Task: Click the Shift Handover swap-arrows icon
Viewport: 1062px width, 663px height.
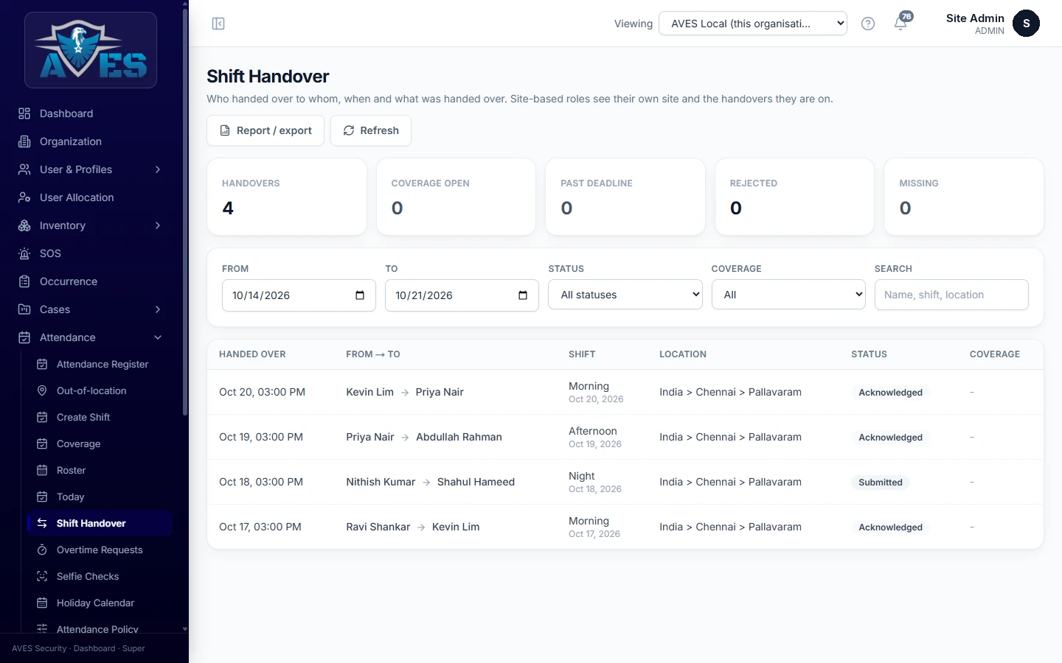Action: pos(42,523)
